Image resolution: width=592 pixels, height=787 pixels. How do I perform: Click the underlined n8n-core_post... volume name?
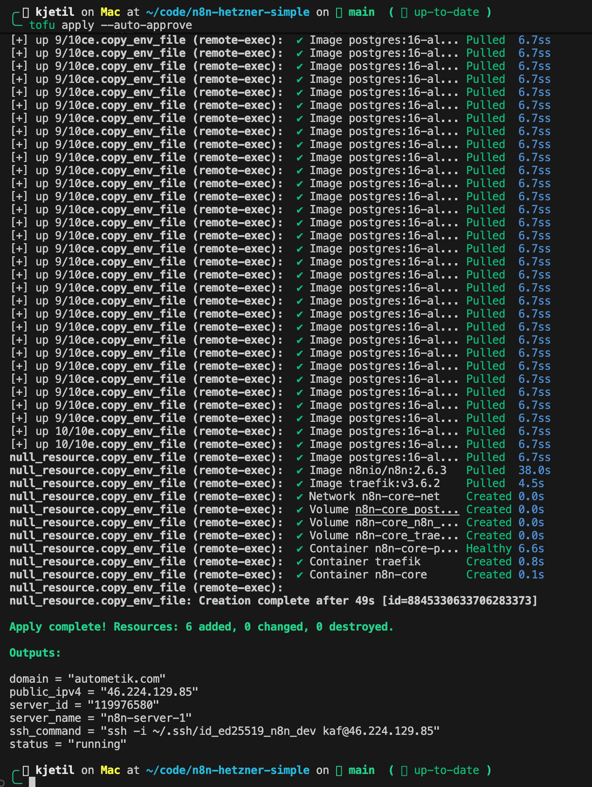click(406, 509)
